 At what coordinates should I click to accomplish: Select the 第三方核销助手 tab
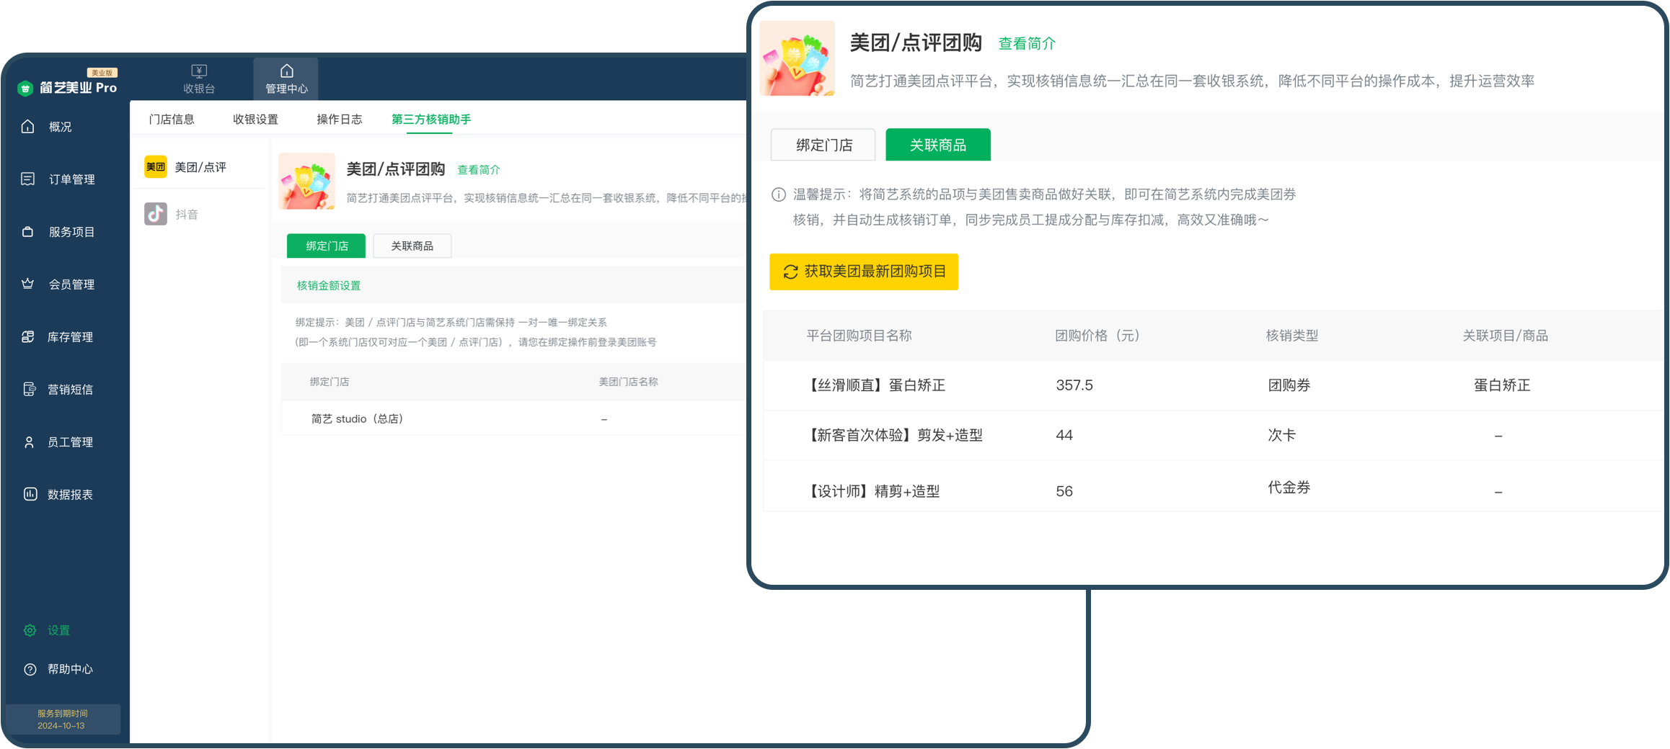(431, 120)
